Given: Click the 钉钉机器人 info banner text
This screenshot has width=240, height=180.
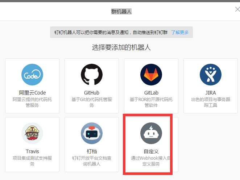Looking at the screenshot, I should pos(111,33).
